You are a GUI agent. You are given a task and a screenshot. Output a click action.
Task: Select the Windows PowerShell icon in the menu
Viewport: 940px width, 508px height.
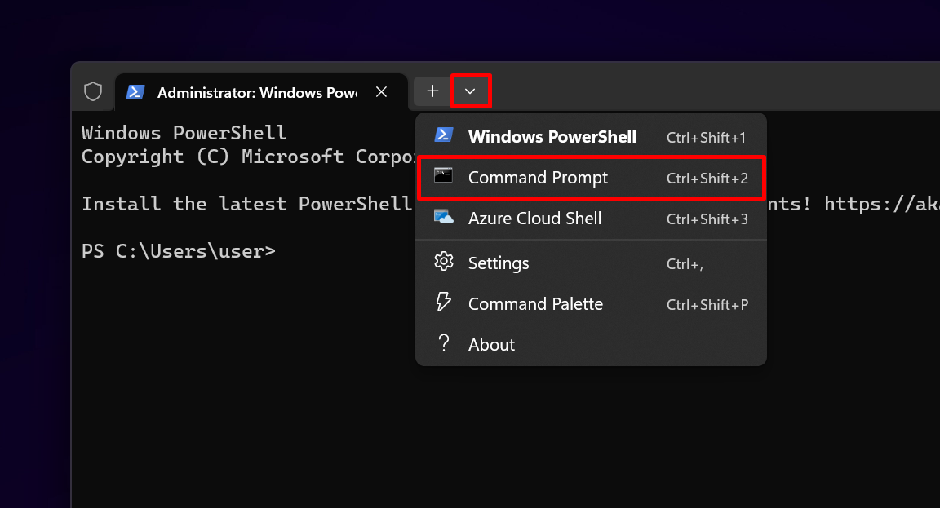point(443,135)
